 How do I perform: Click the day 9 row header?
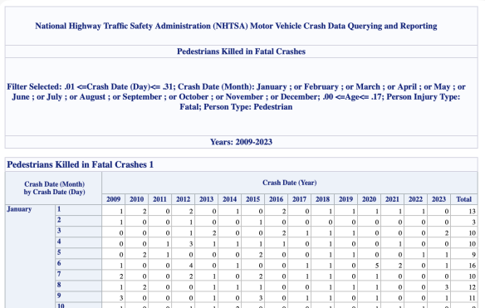pos(79,296)
